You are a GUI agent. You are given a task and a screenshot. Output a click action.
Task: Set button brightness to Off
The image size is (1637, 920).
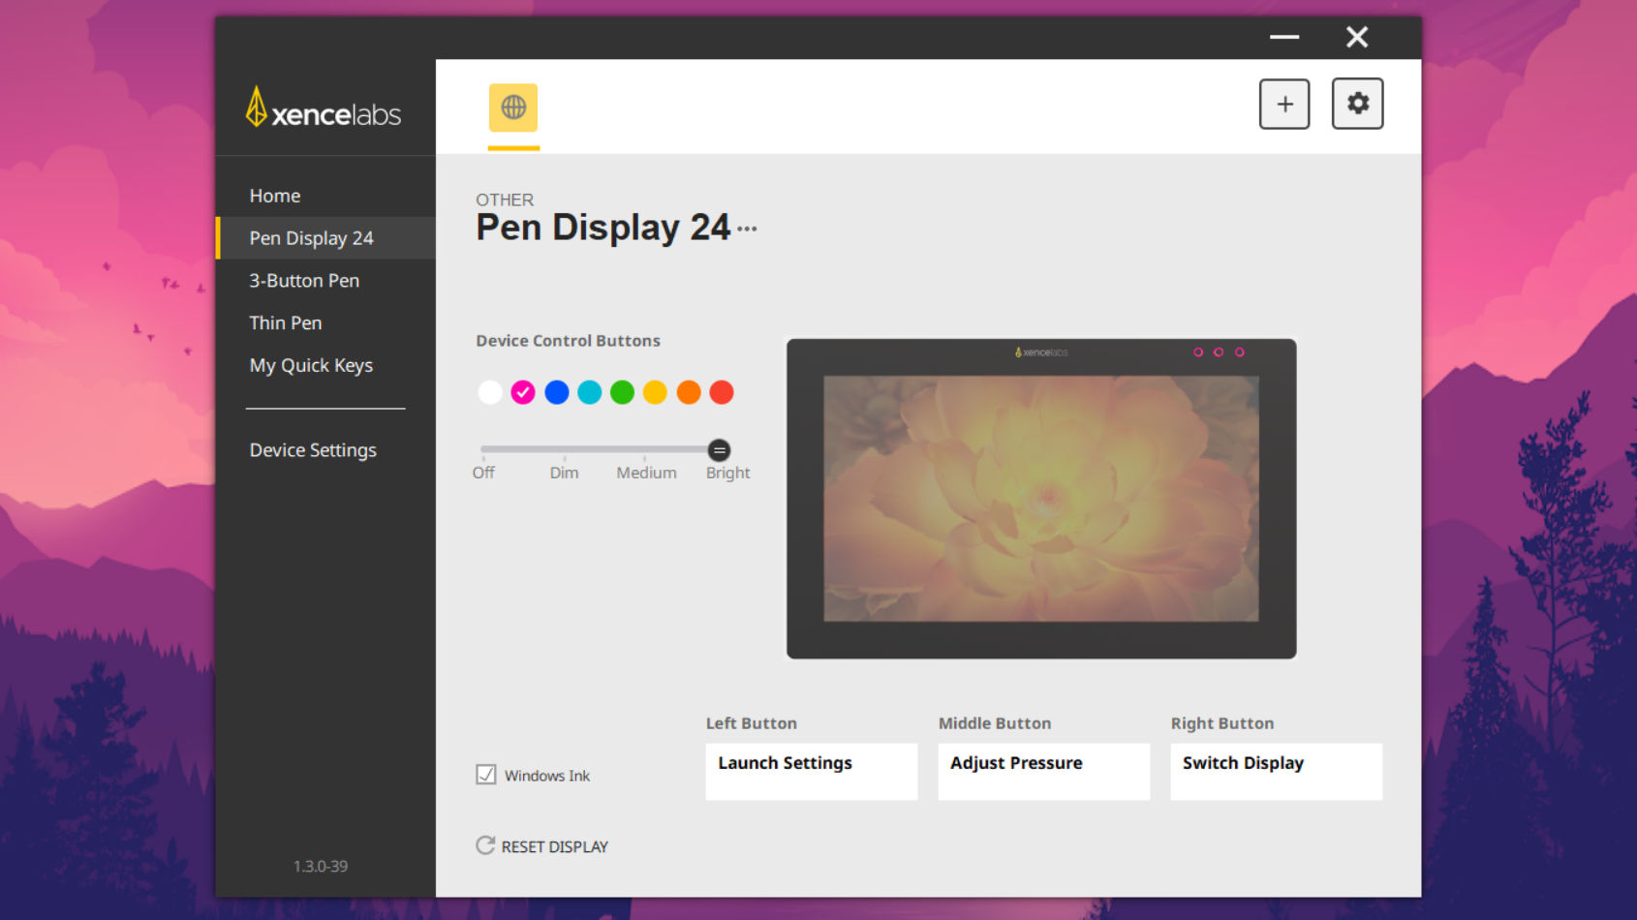(x=483, y=473)
